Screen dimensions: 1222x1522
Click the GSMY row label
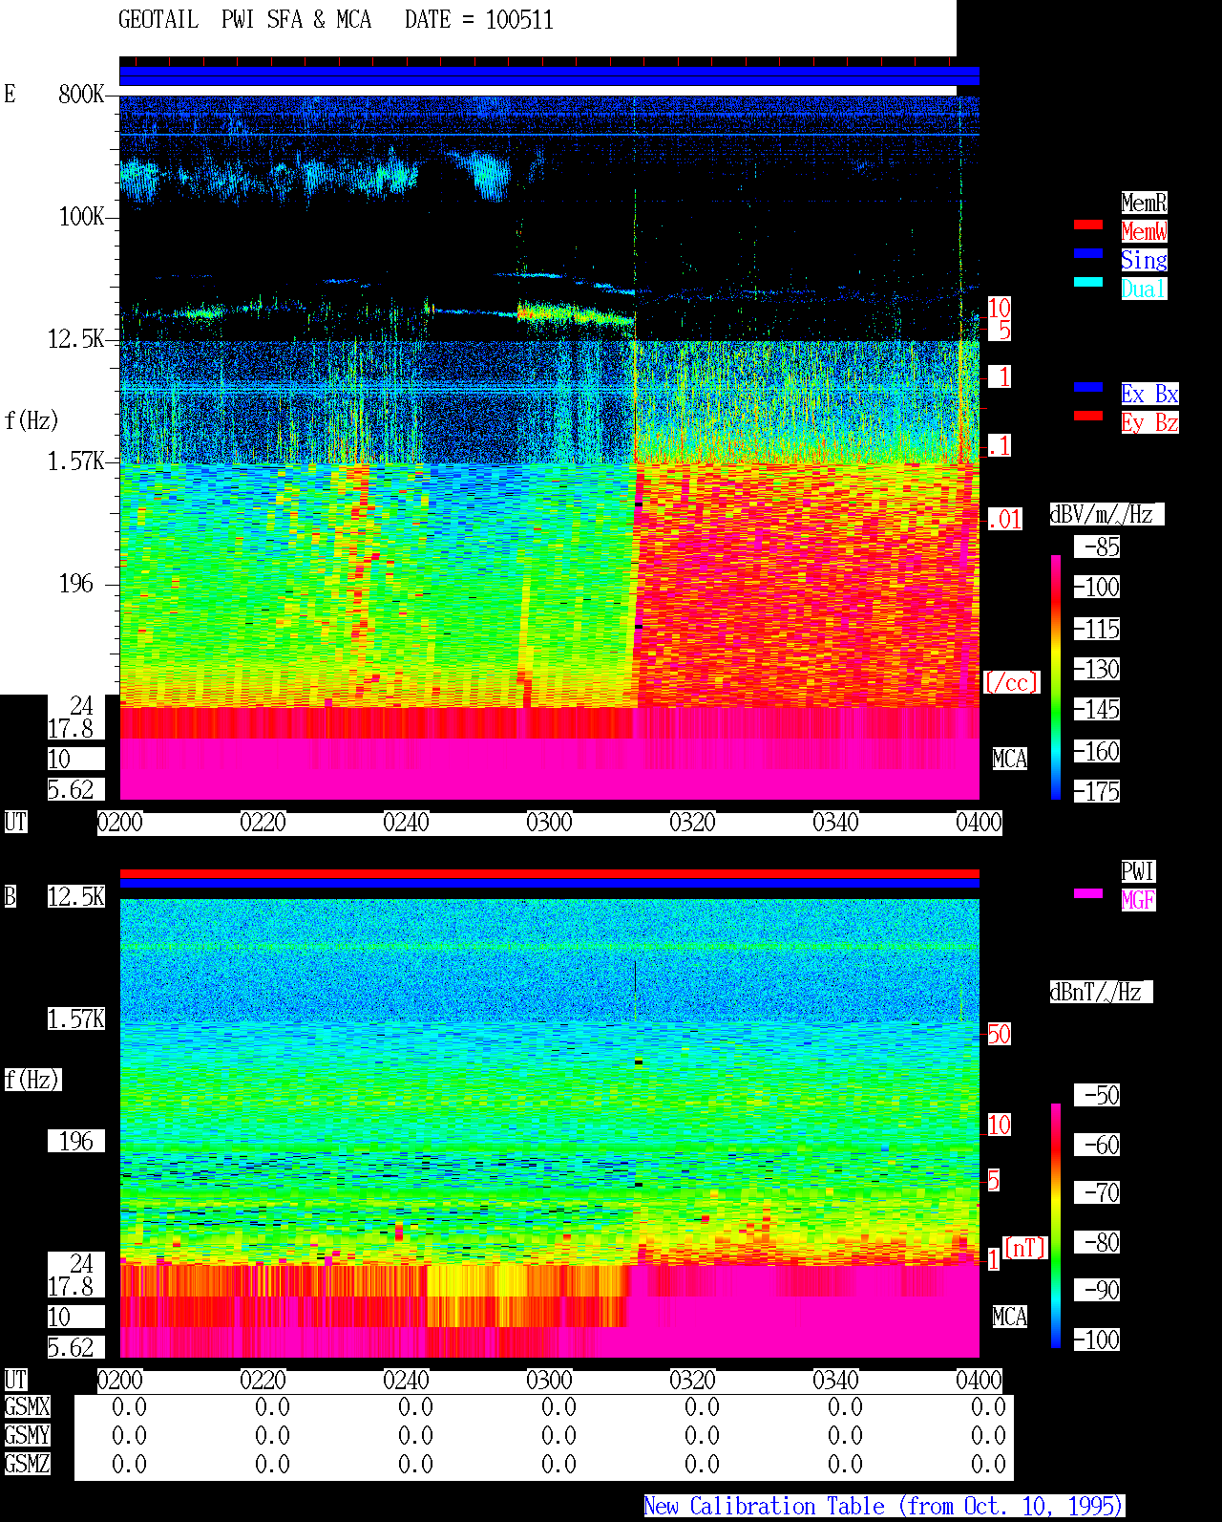tap(28, 1435)
